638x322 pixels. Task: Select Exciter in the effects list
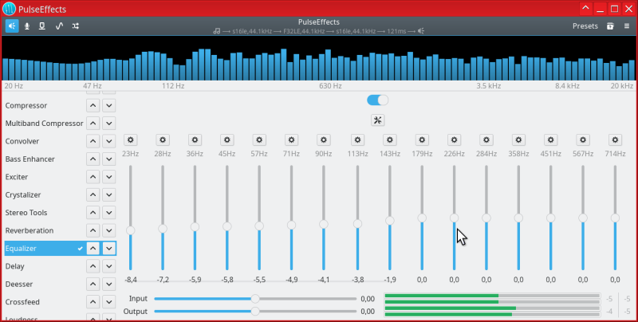(17, 177)
